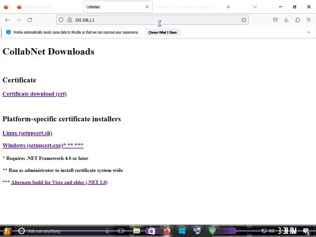Image resolution: width=316 pixels, height=237 pixels.
Task: Click the CollabNet Downloads heading
Action: [48, 52]
